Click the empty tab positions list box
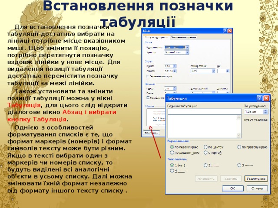This screenshot has width=278, height=208. 202,126
